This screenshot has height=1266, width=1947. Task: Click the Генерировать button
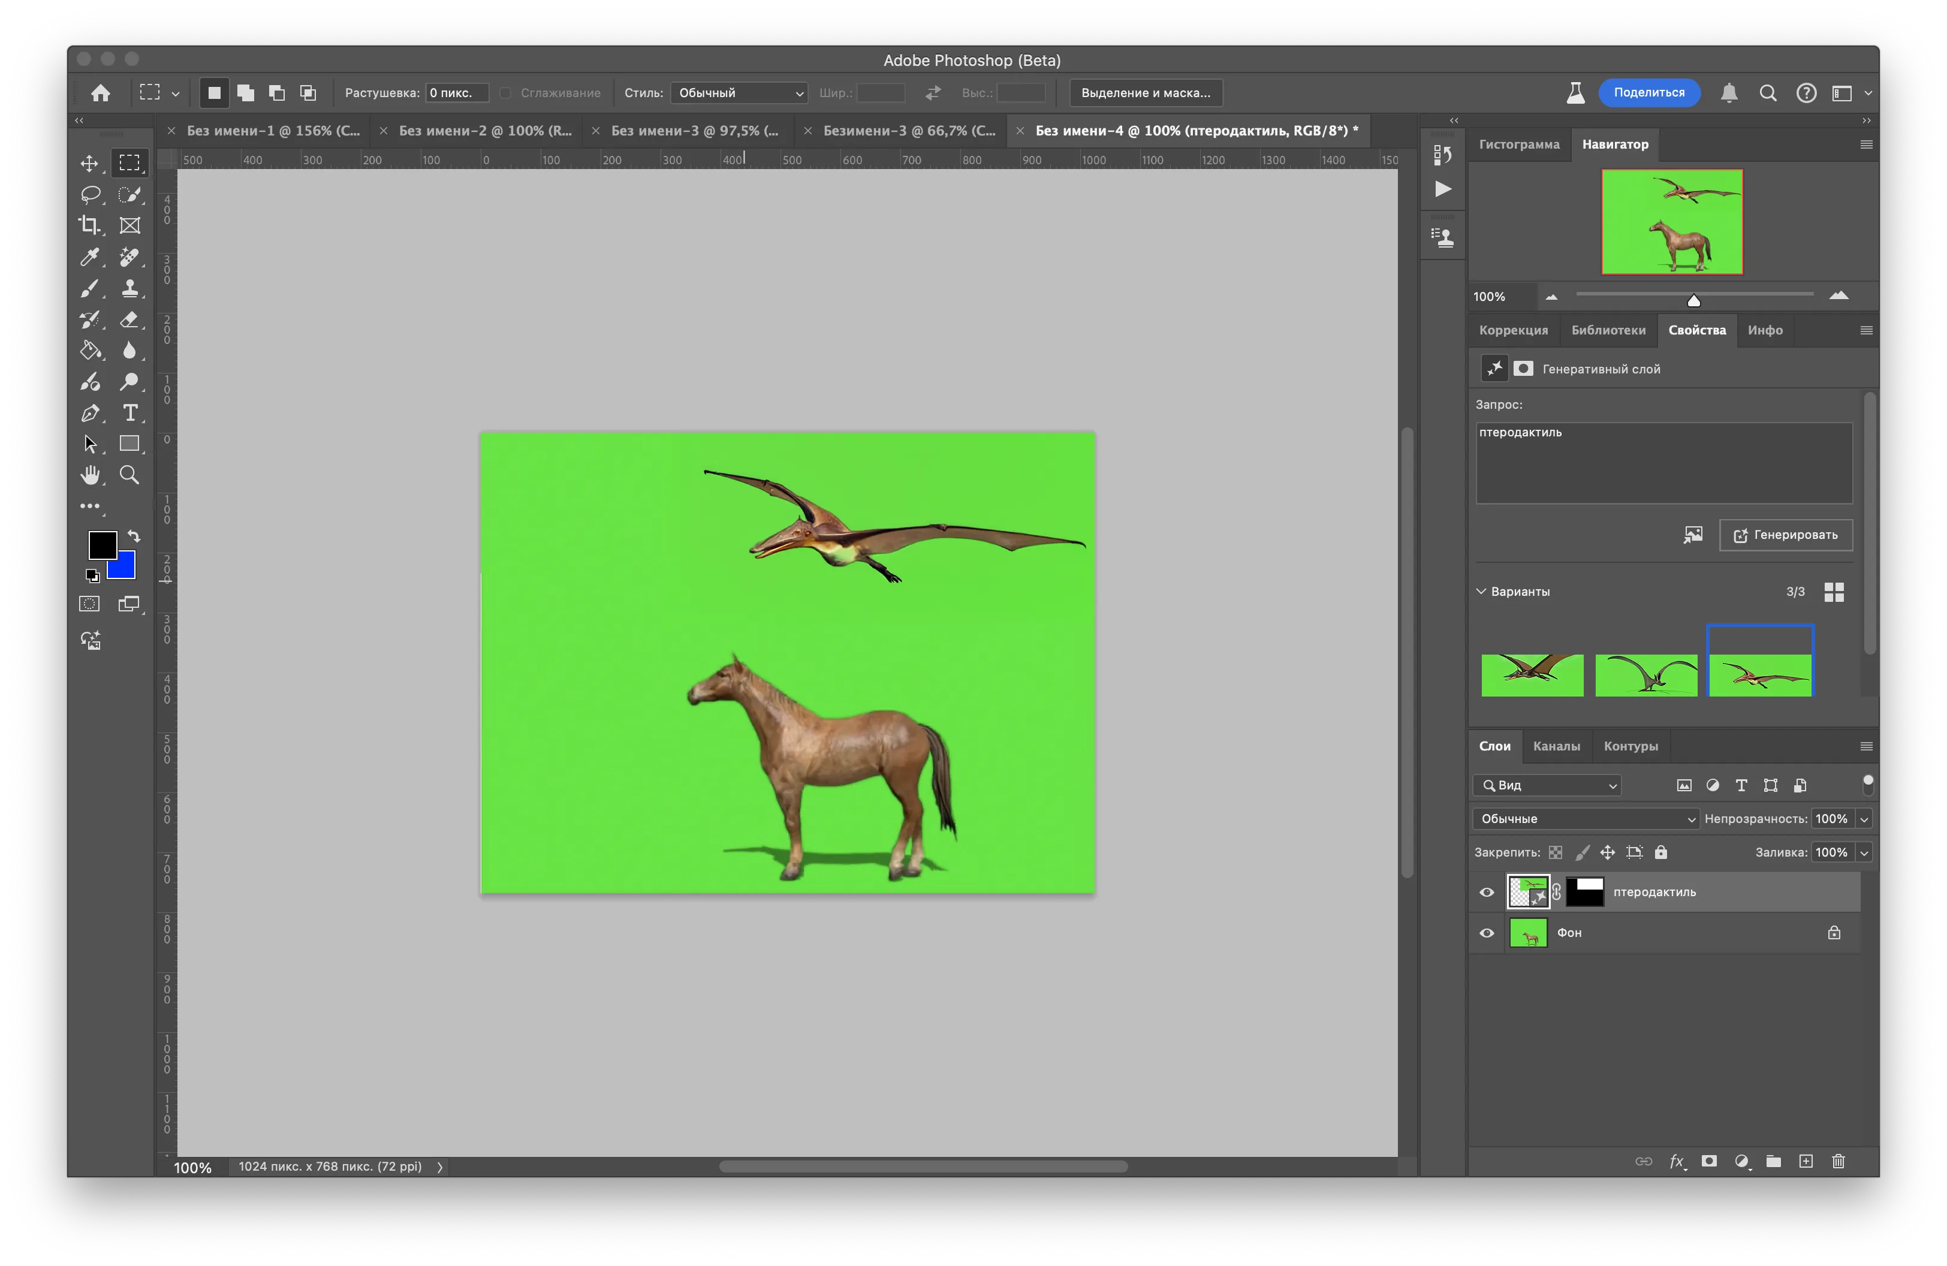pos(1786,535)
